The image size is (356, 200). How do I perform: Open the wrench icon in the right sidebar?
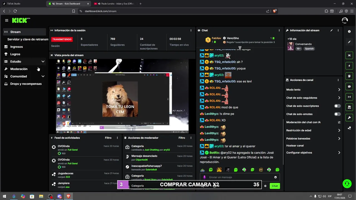pos(349,118)
